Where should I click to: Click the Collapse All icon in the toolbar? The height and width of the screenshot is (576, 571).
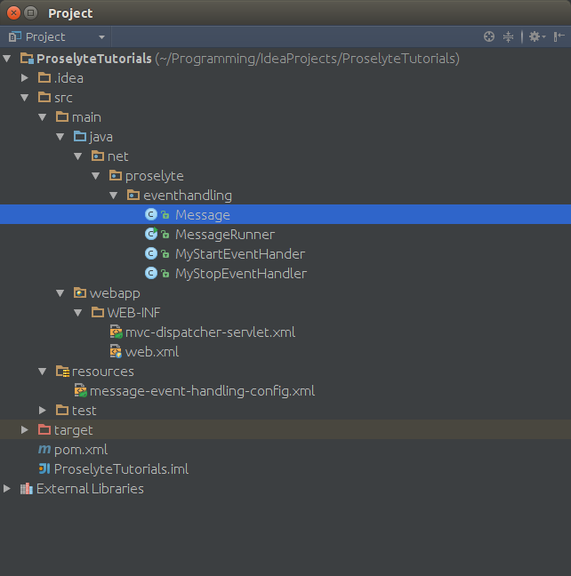(x=509, y=36)
